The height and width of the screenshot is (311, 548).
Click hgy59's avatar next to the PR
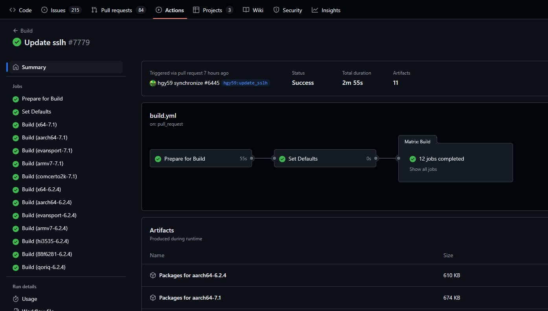pyautogui.click(x=153, y=83)
